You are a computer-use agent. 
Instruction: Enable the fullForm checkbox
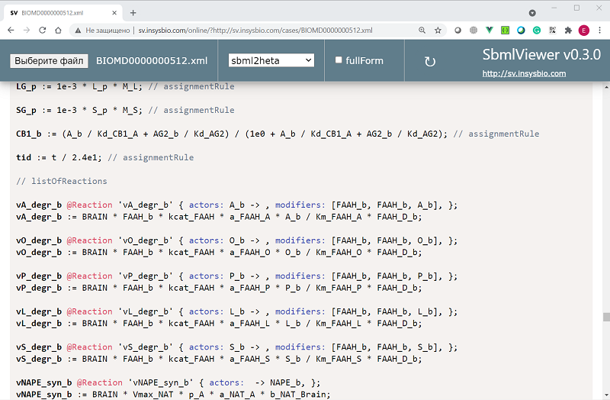(x=339, y=60)
